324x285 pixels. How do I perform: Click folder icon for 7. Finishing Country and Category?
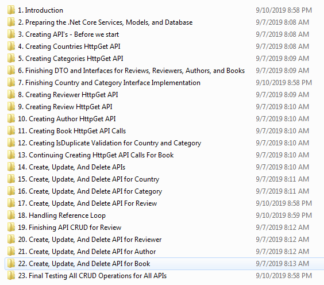click(11, 82)
